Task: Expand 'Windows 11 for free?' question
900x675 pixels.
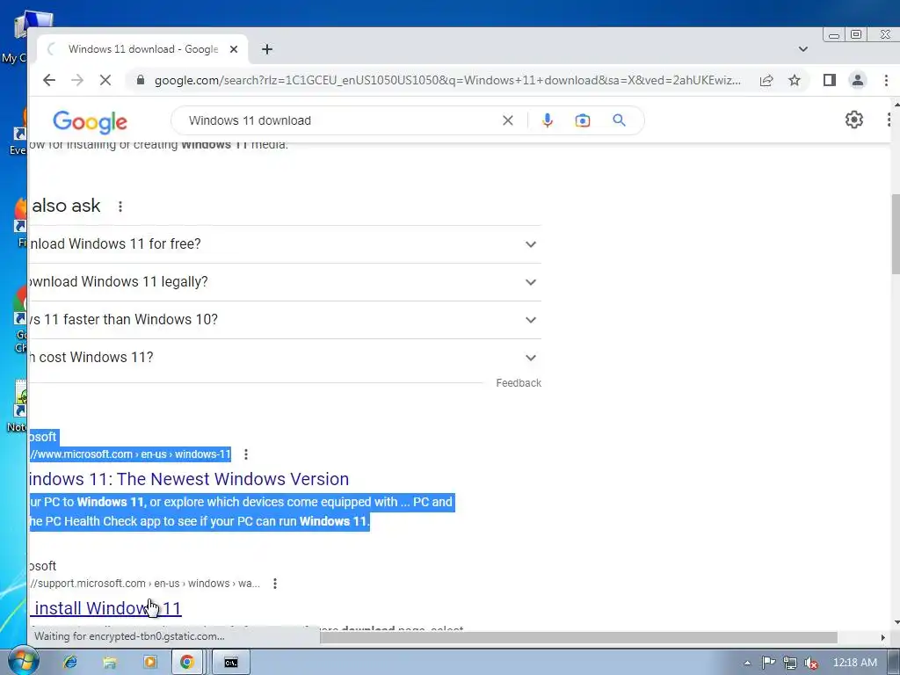Action: point(286,244)
